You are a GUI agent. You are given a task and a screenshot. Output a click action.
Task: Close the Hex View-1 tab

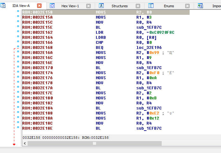[x=88, y=6]
